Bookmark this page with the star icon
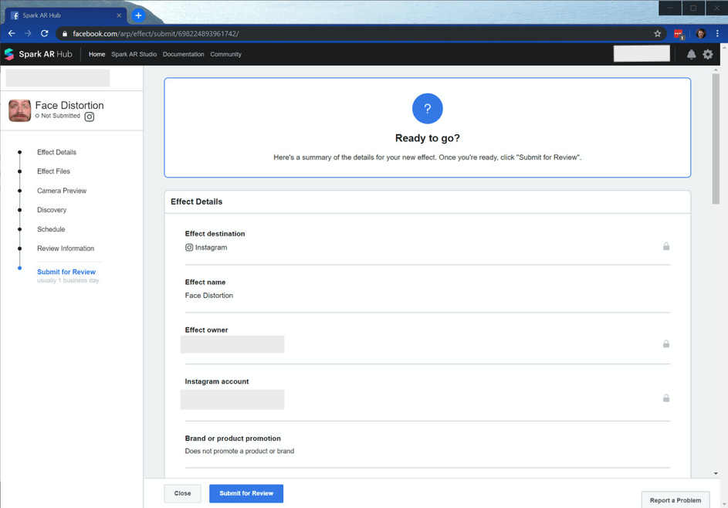The height and width of the screenshot is (508, 728). [657, 33]
